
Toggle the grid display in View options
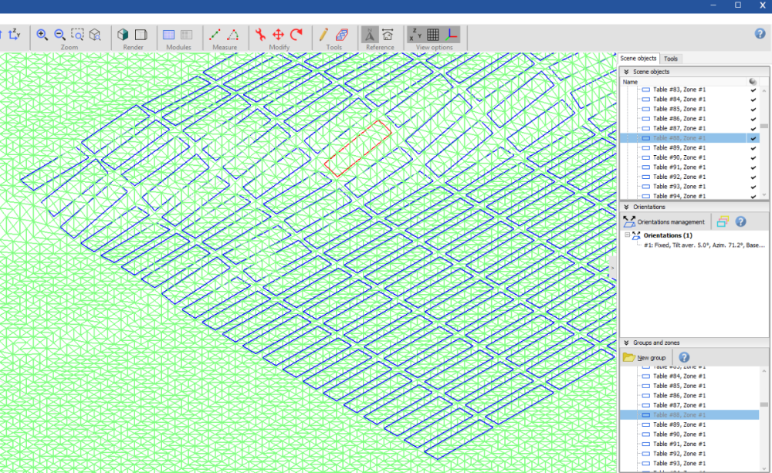tap(433, 35)
